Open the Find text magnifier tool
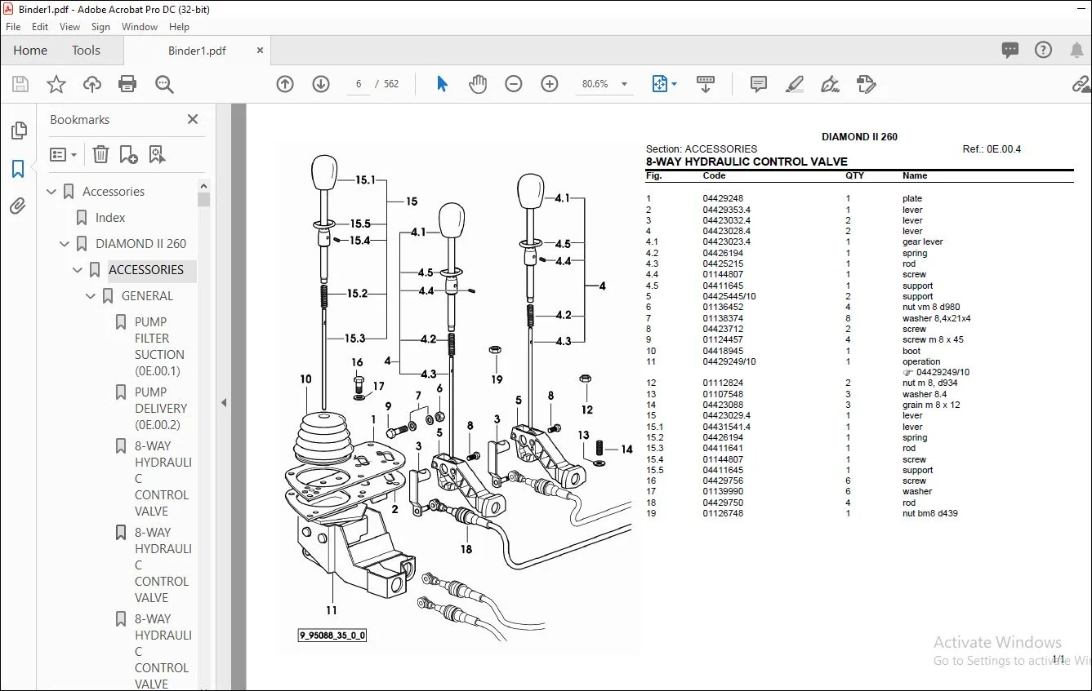Image resolution: width=1092 pixels, height=691 pixels. tap(164, 84)
